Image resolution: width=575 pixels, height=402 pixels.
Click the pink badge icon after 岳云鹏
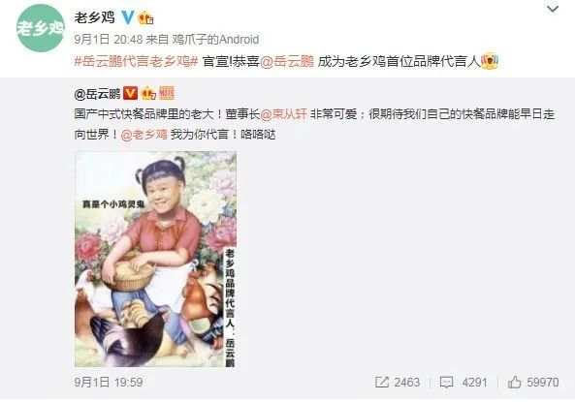point(167,93)
